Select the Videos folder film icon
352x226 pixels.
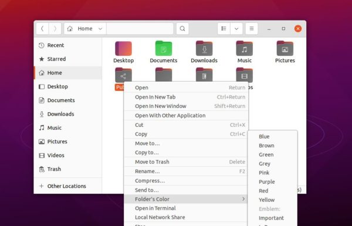[245, 75]
